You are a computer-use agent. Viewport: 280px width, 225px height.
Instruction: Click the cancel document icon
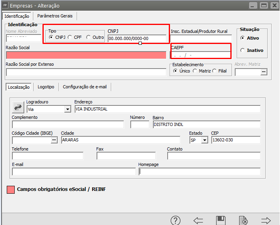point(243,220)
